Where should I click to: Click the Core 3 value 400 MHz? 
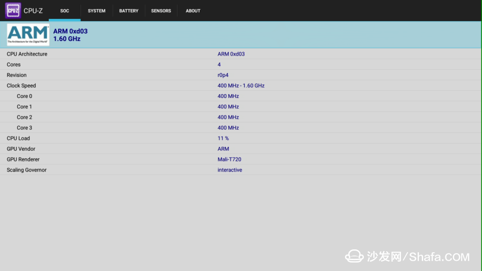pos(228,128)
